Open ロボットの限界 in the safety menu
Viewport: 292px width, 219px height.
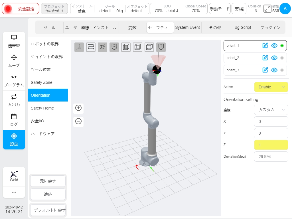pos(48,44)
